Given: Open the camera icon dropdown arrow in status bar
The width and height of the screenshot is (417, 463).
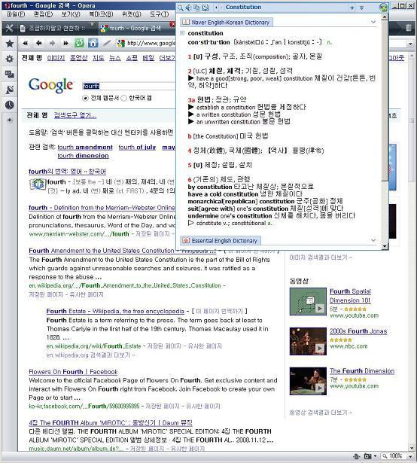Looking at the screenshot, I should 375,456.
